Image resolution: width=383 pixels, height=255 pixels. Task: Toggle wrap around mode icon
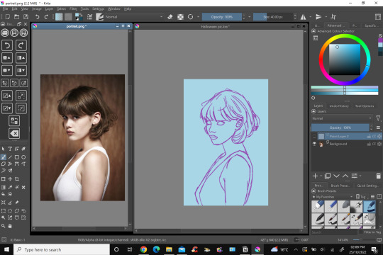click(333, 16)
